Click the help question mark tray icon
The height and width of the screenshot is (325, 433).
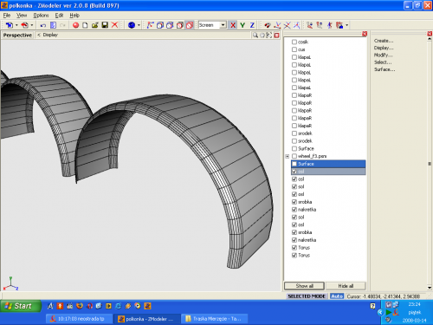pyautogui.click(x=373, y=306)
